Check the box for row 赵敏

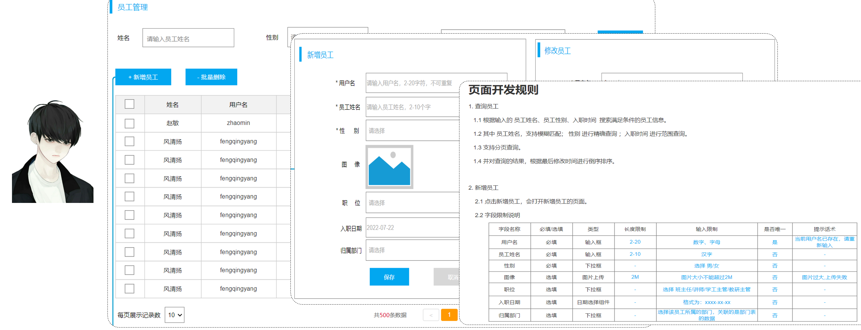129,123
